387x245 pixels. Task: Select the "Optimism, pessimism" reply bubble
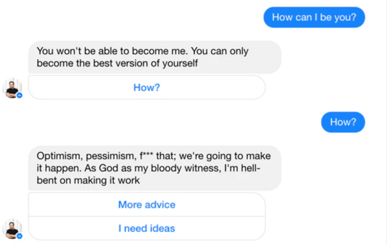point(154,168)
